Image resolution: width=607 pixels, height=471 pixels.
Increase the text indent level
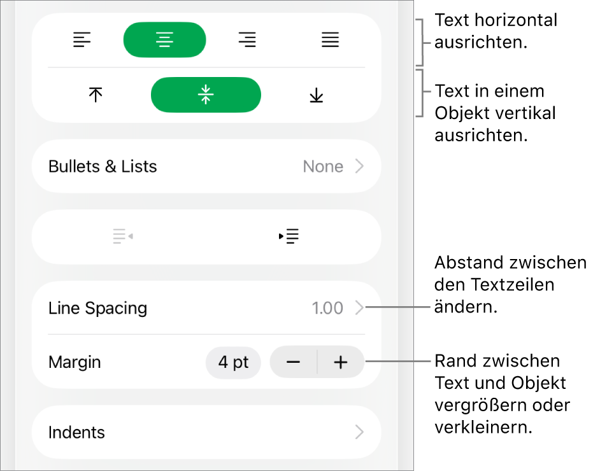pos(289,236)
